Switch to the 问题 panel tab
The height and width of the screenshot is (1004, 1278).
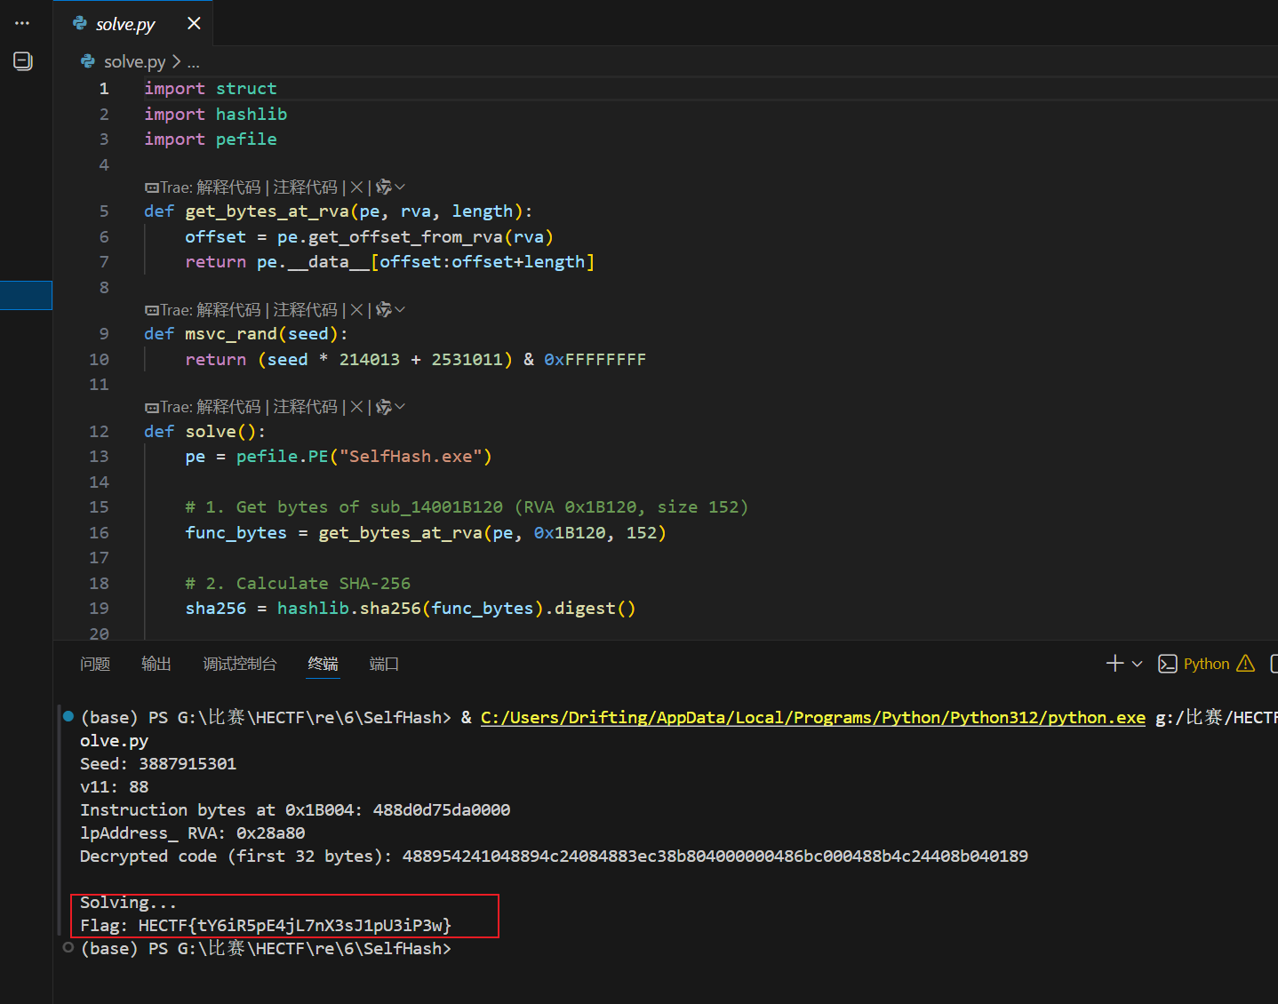tap(95, 664)
